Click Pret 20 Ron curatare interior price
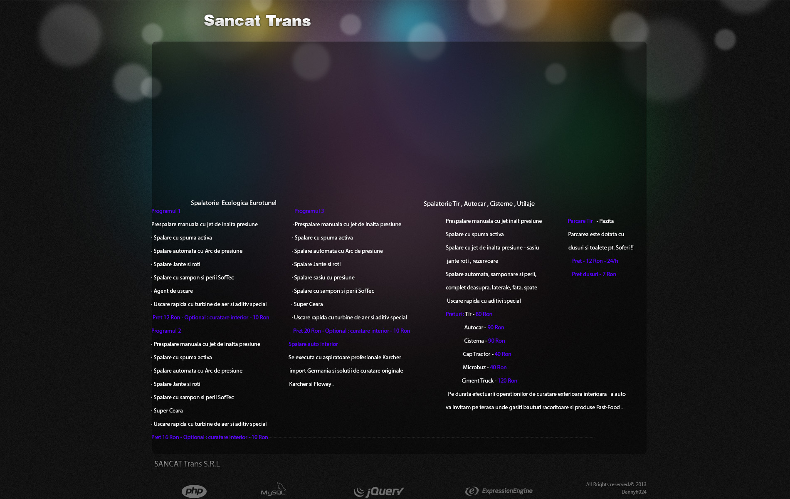The height and width of the screenshot is (499, 790). [x=351, y=331]
